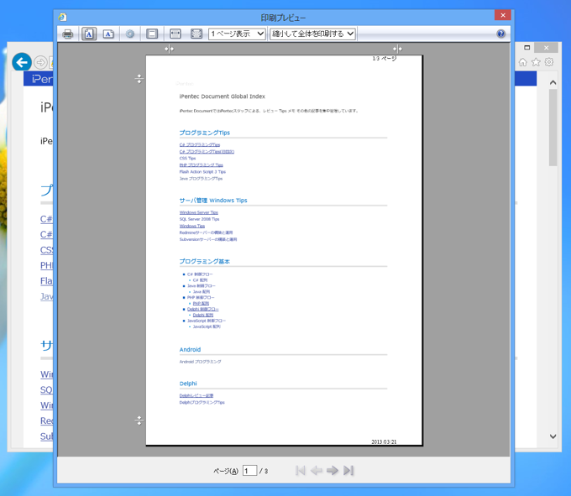The image size is (571, 496).
Task: Click Favorites star in browser window
Action: click(x=536, y=62)
